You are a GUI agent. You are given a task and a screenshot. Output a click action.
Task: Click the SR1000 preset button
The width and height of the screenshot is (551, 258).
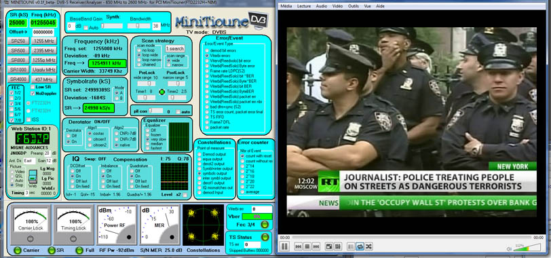(x=18, y=70)
